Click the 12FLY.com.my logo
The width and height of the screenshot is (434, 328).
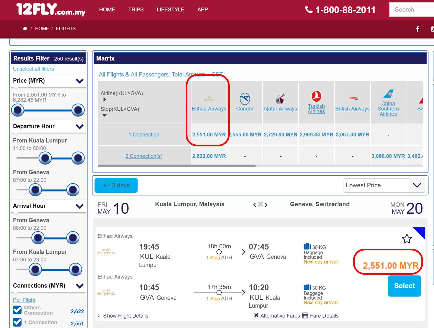51,9
